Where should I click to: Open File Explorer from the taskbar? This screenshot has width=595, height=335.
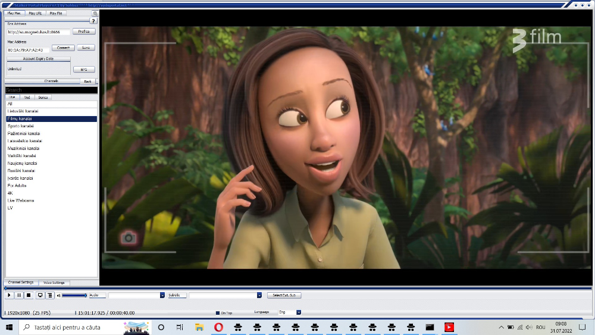[199, 327]
